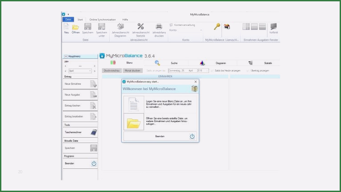Open the Hilfe tab
341x192 pixels.
click(x=125, y=20)
